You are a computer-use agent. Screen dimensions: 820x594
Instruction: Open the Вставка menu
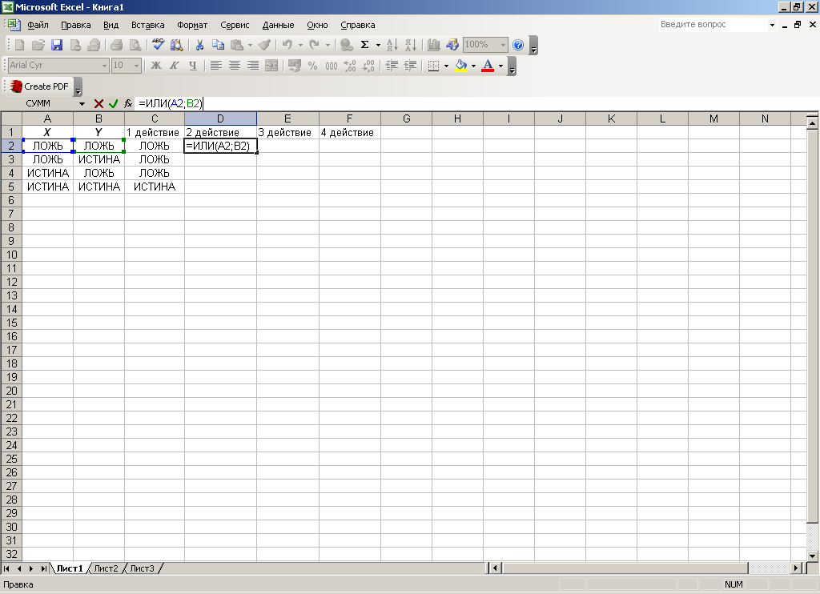(x=147, y=25)
